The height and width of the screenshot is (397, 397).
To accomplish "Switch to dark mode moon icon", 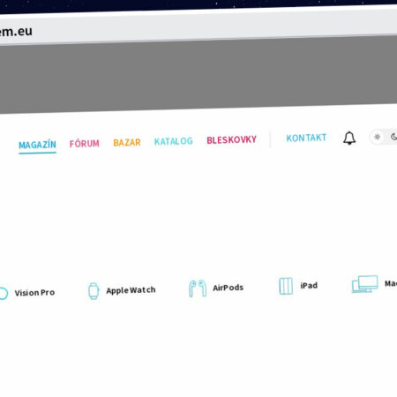I will click(x=393, y=137).
